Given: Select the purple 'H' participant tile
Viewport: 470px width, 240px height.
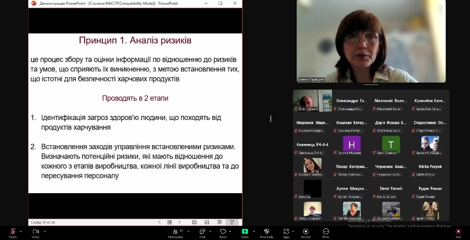Looking at the screenshot, I should pyautogui.click(x=351, y=144).
